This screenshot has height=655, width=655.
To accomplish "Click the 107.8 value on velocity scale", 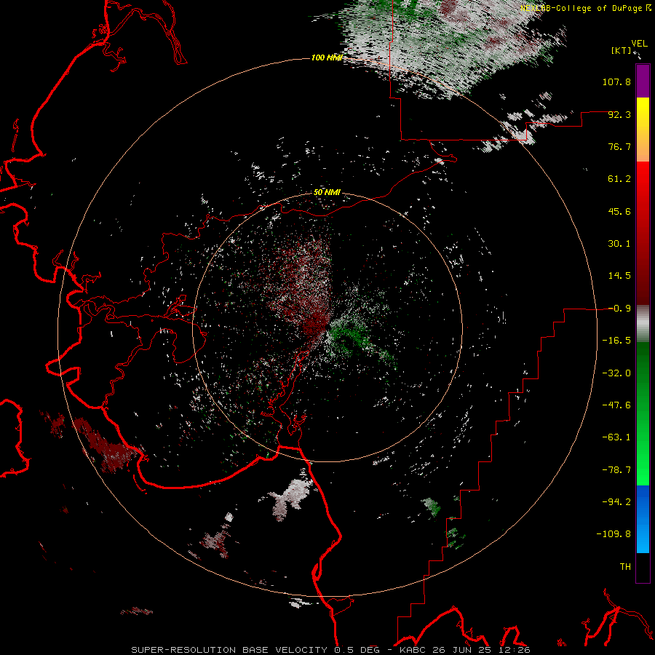I will click(616, 82).
